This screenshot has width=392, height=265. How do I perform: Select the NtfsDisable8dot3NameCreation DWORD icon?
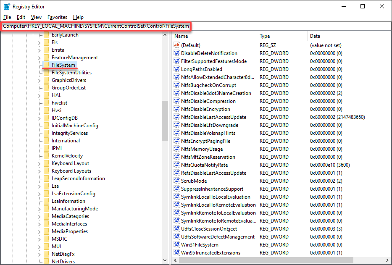coord(177,93)
